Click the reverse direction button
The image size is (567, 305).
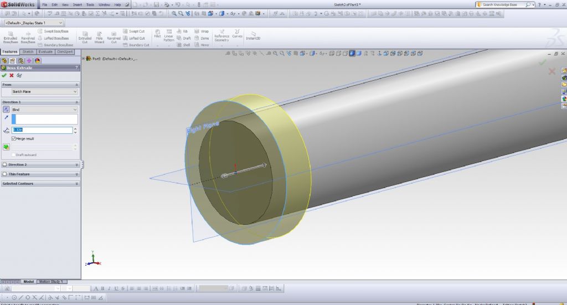pos(6,110)
